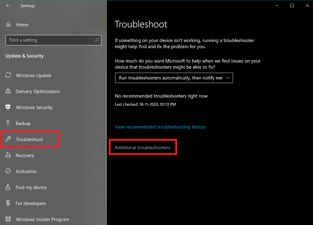Open the Recovery section

25,155
